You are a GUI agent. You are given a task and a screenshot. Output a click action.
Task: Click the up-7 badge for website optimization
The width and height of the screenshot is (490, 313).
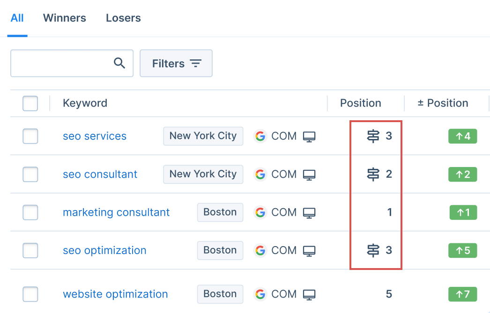[462, 294]
